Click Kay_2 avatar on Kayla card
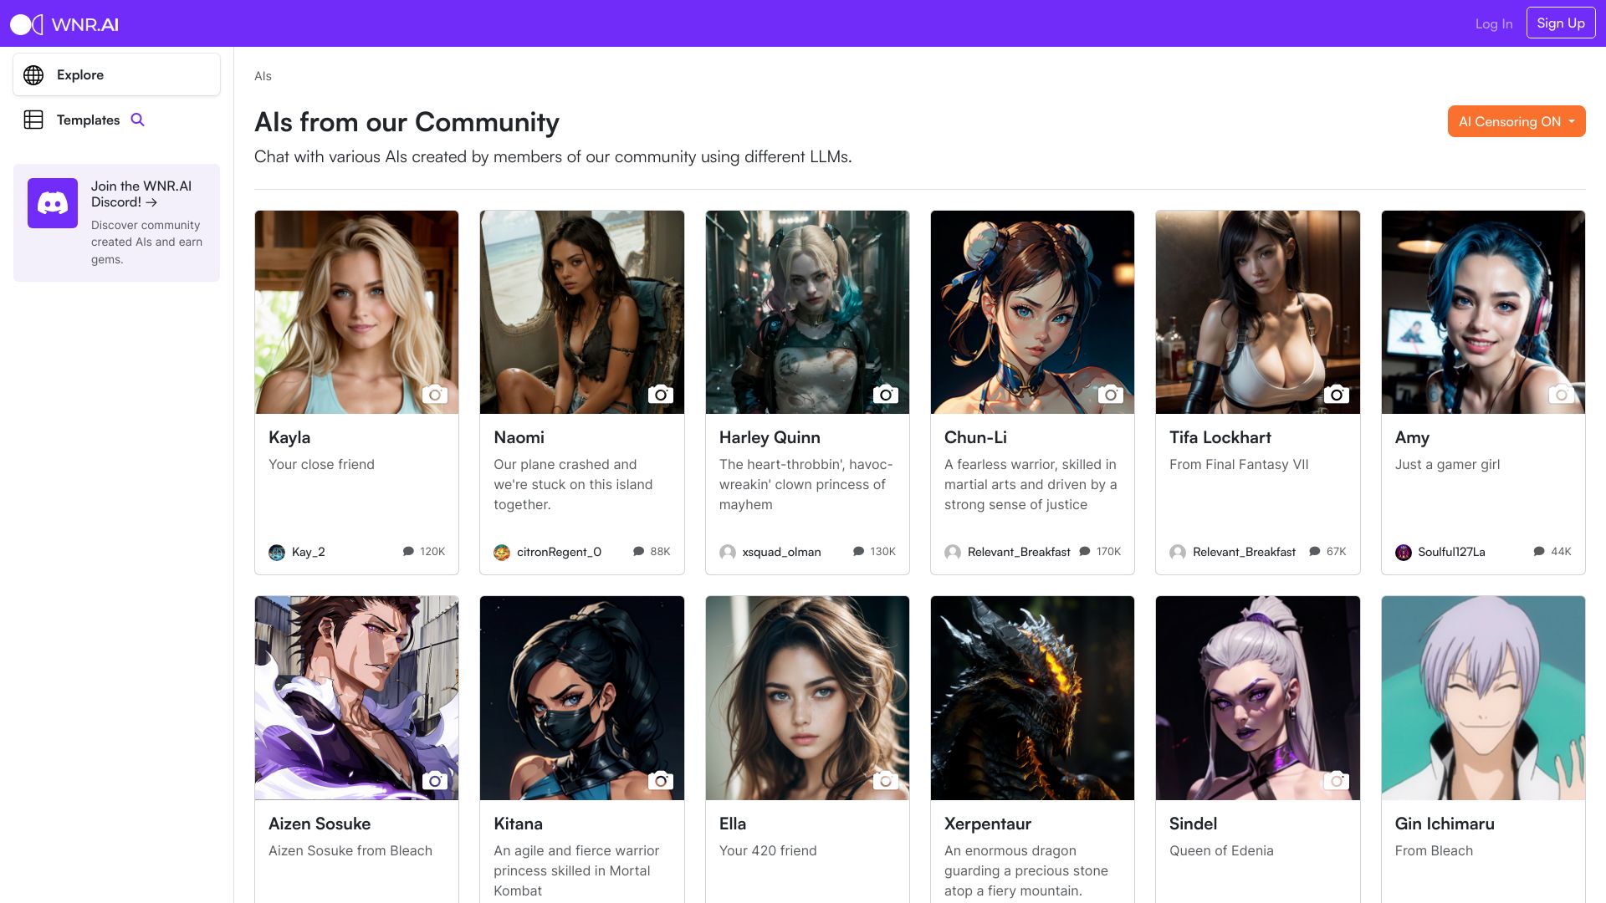The width and height of the screenshot is (1606, 903). (277, 552)
